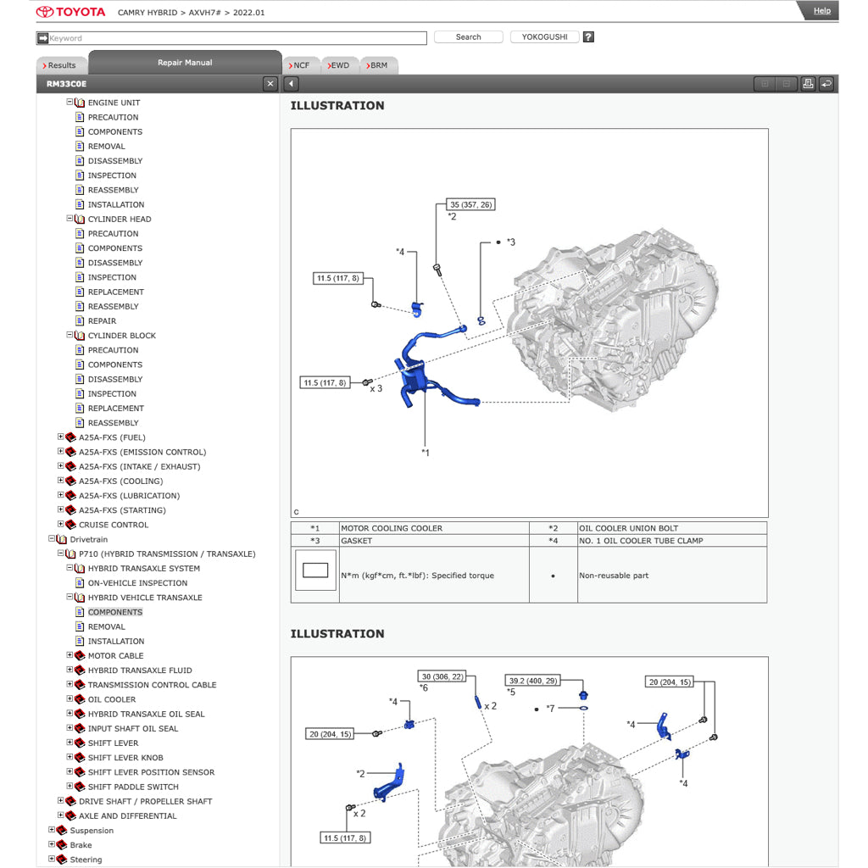868x868 pixels.
Task: Expand the MOTOR CABLE node
Action: (70, 656)
